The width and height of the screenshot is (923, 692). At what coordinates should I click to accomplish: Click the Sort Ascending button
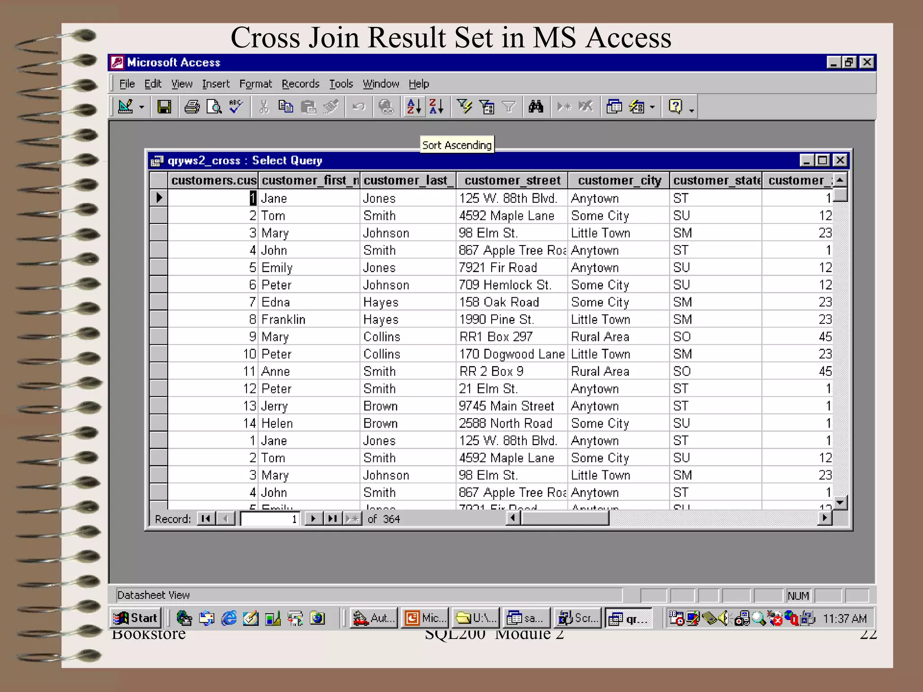coord(414,107)
